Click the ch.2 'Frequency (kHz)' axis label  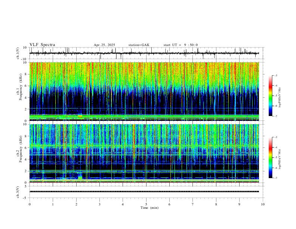tap(21, 149)
